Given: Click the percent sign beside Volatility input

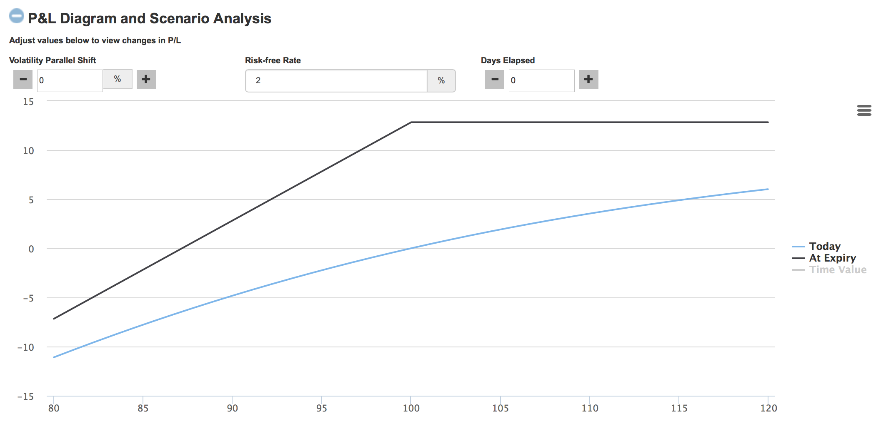Looking at the screenshot, I should click(118, 79).
